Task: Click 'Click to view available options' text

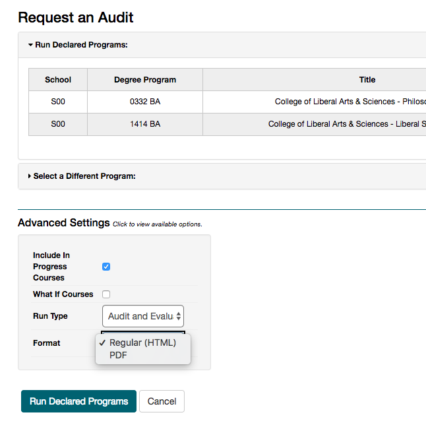Action: [x=157, y=224]
